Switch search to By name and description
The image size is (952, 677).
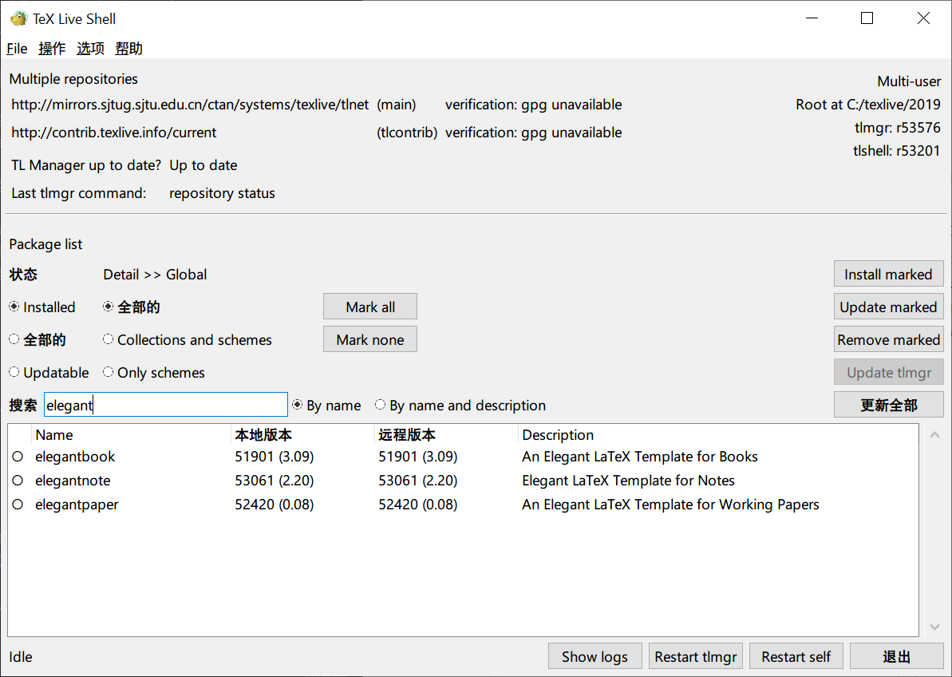click(381, 406)
